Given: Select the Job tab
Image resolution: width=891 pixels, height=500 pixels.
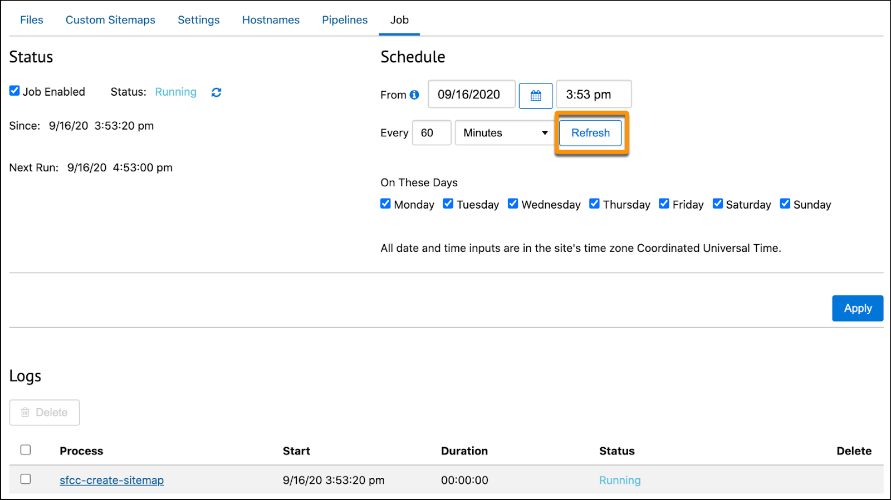Looking at the screenshot, I should pyautogui.click(x=399, y=20).
